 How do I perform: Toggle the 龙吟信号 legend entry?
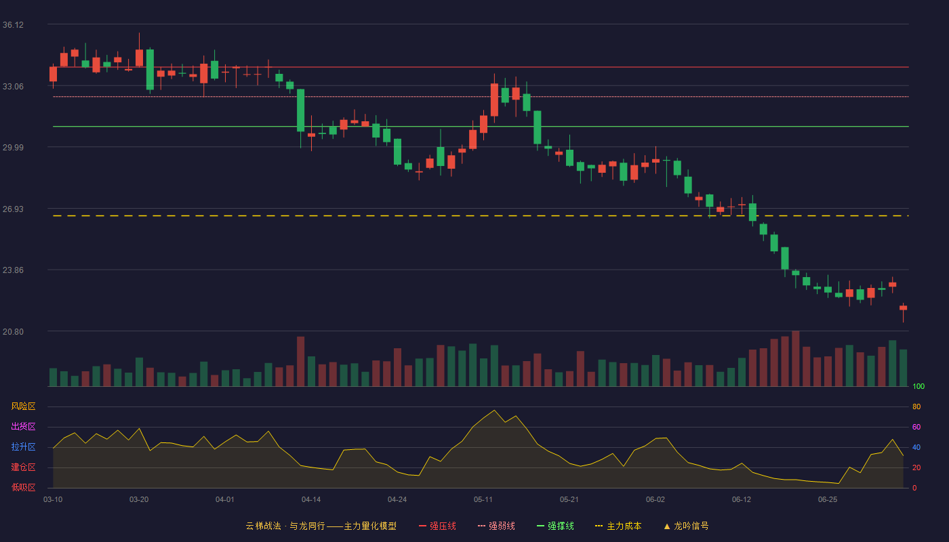(x=686, y=526)
